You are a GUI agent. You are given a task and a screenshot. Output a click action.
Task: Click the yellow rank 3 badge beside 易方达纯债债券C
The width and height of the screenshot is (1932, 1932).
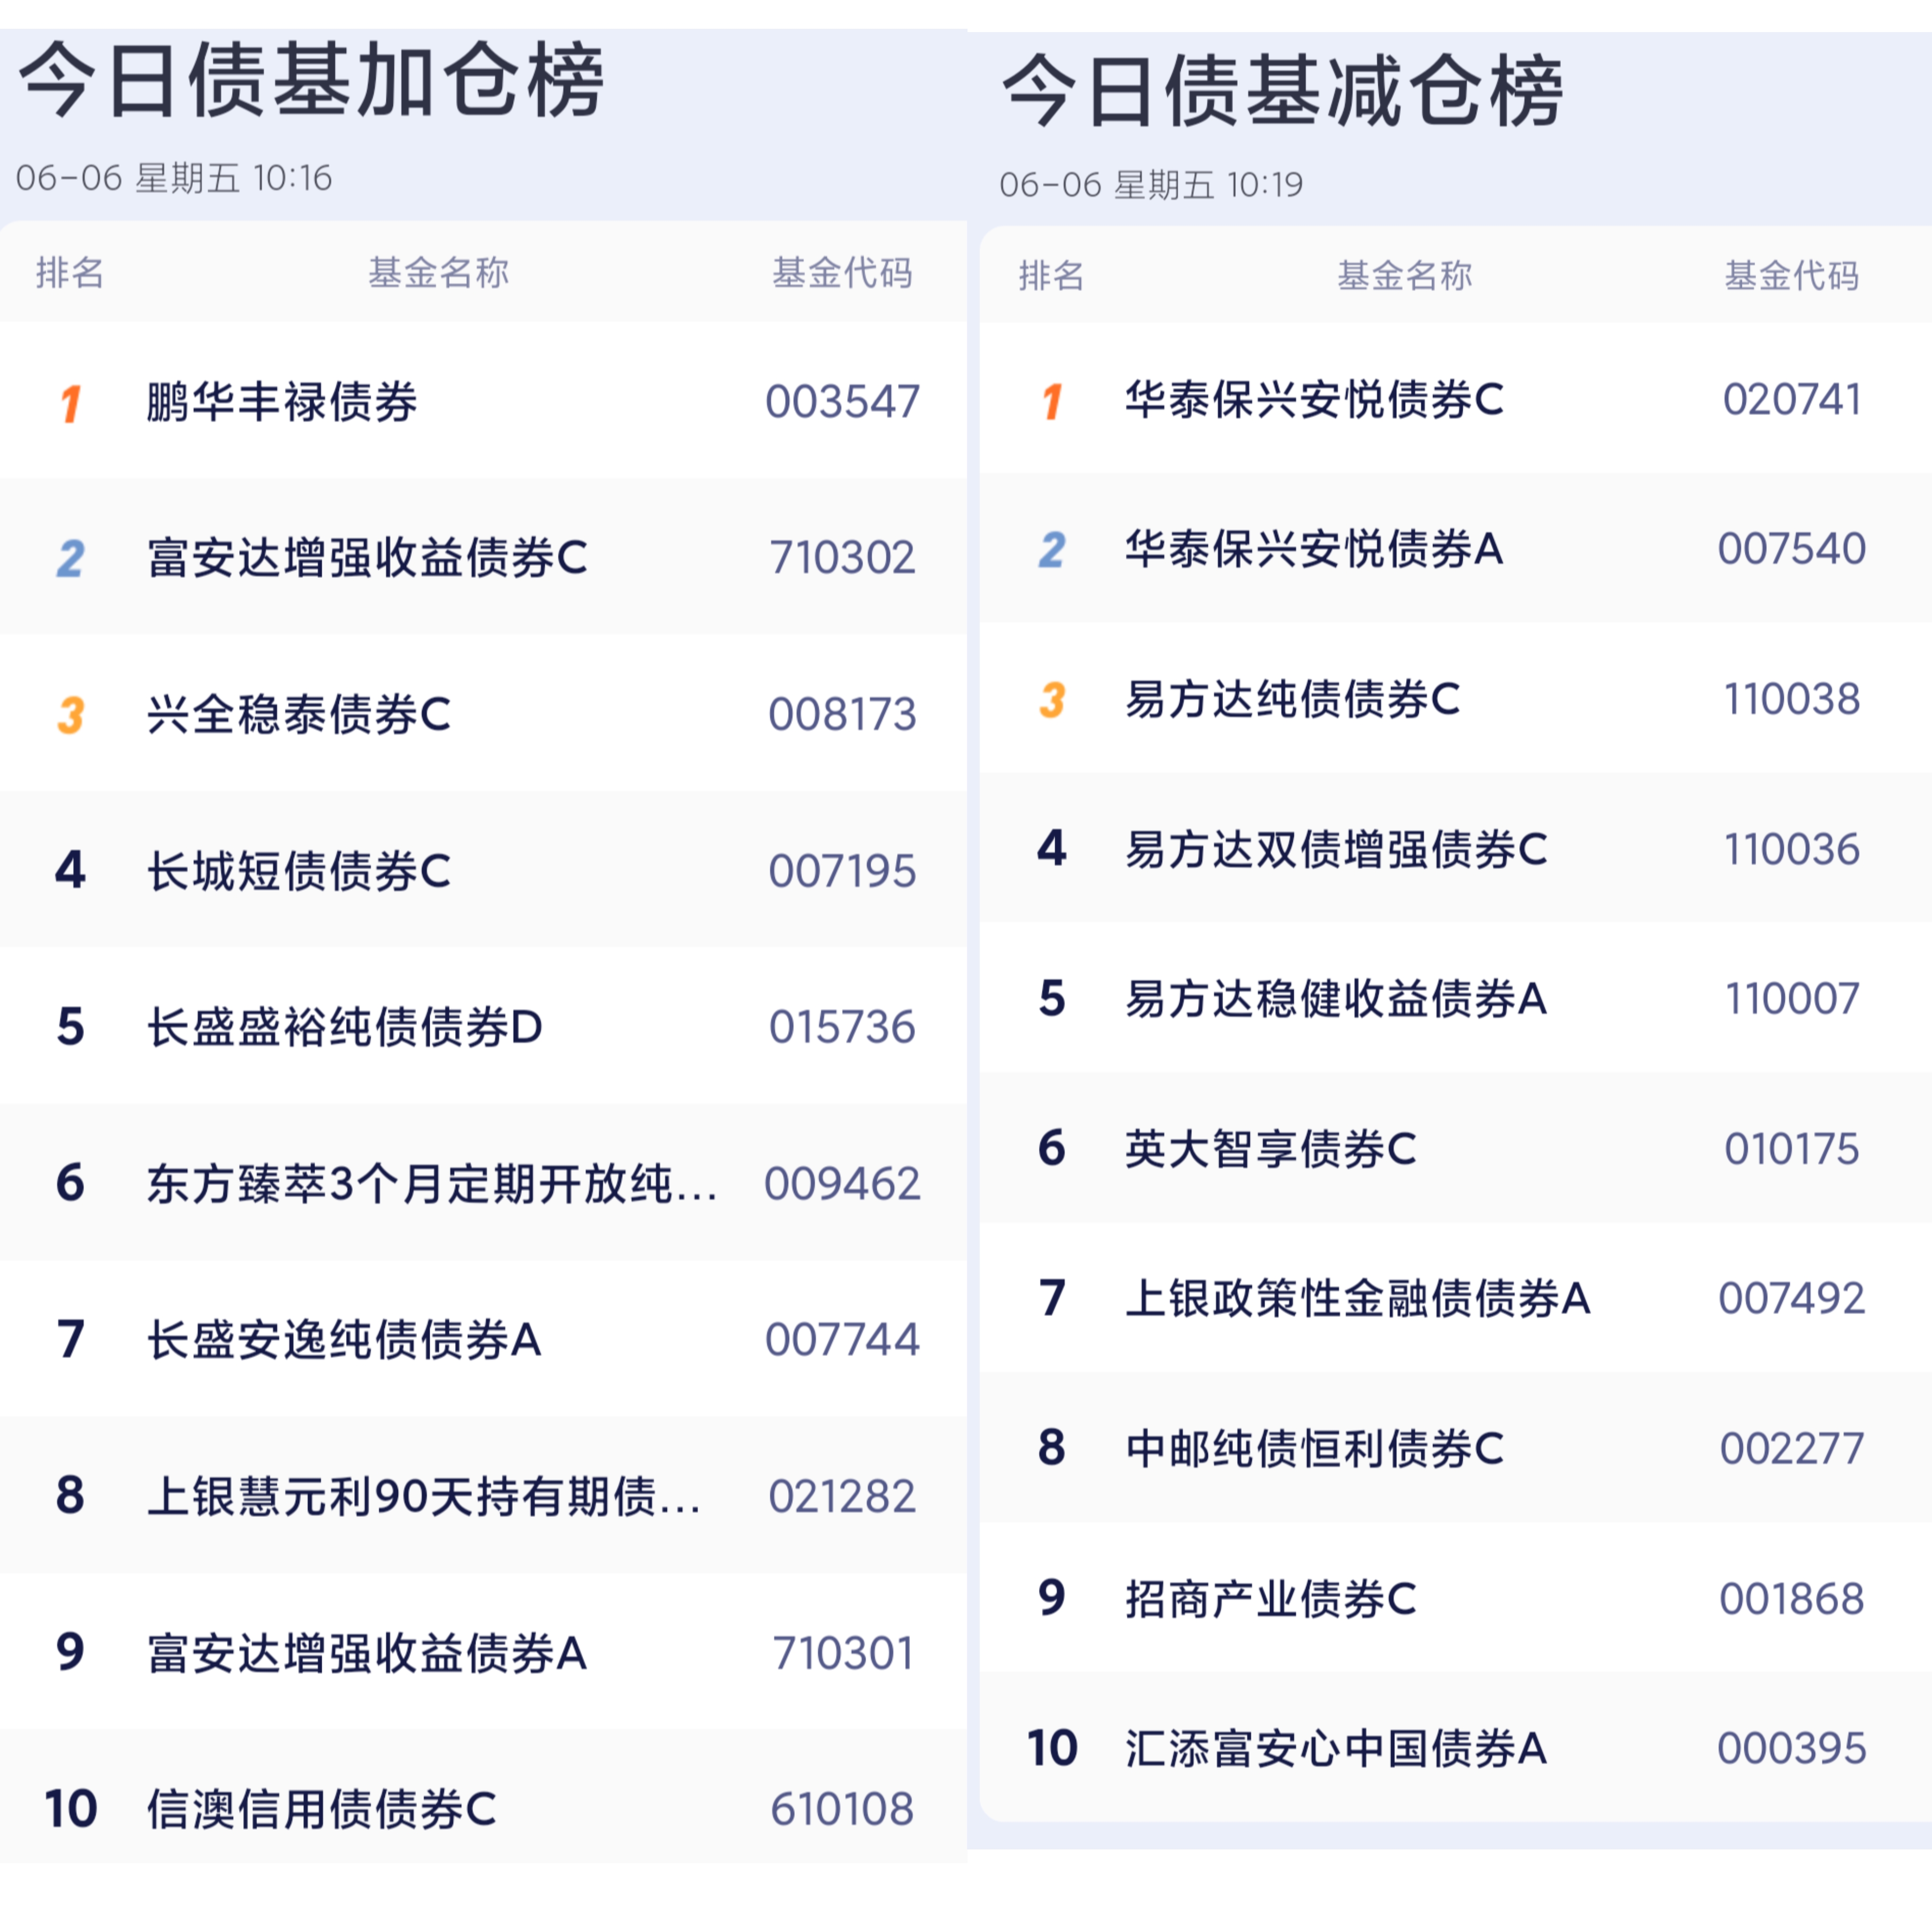[1052, 700]
